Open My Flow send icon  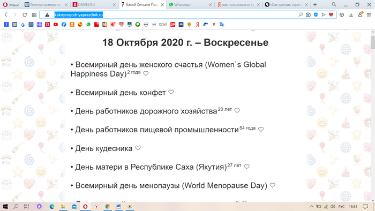click(324, 15)
